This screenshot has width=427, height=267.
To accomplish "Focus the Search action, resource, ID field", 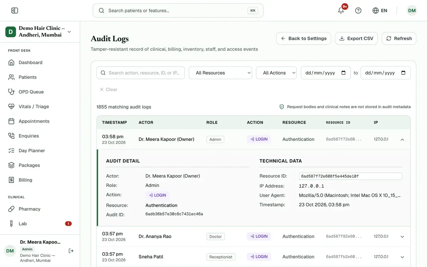I will tap(141, 73).
